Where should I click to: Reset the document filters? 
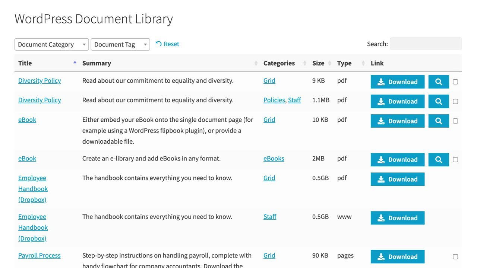click(167, 44)
